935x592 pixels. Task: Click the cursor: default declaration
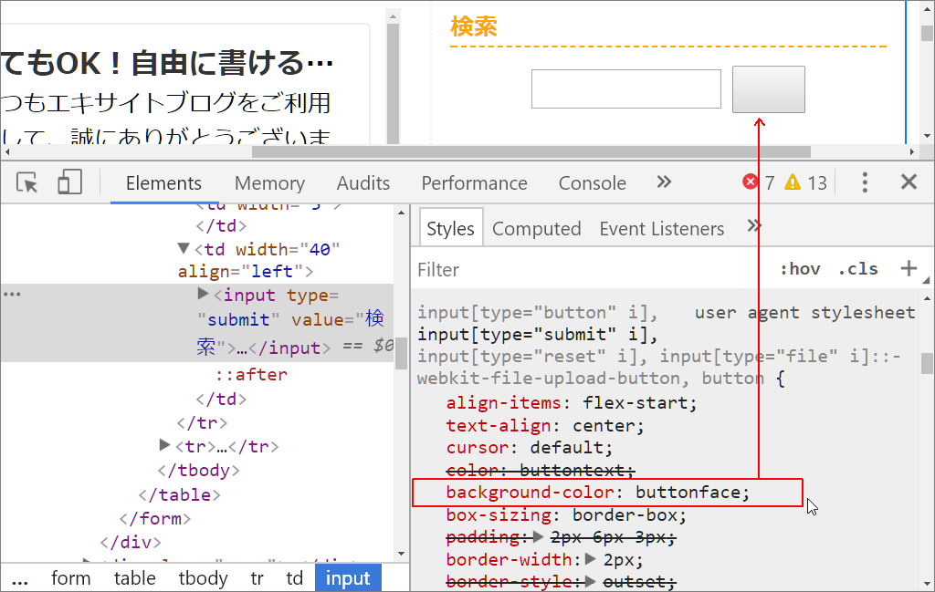click(x=529, y=448)
